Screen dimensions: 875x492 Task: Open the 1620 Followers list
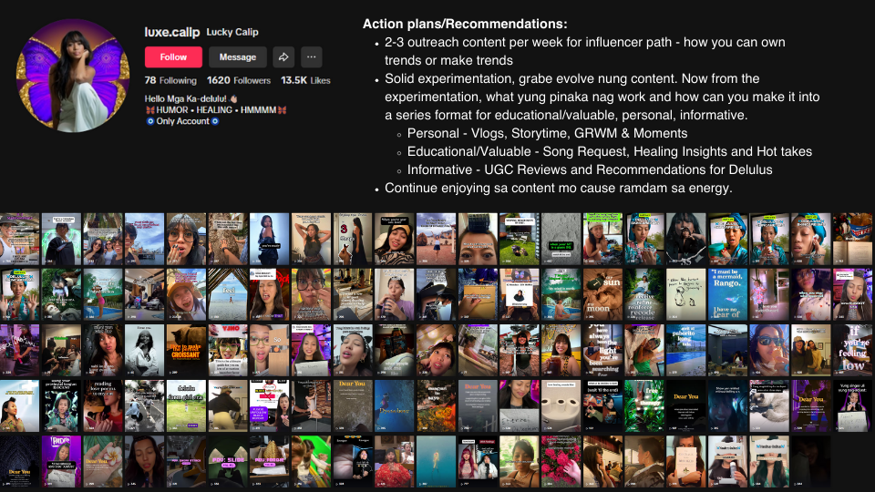(239, 80)
